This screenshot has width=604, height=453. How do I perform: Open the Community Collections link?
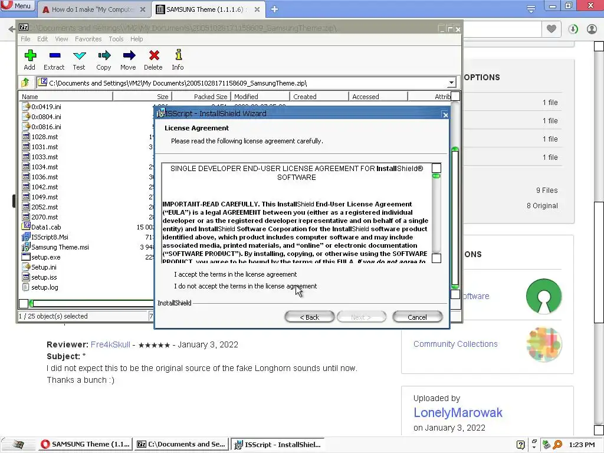click(455, 344)
